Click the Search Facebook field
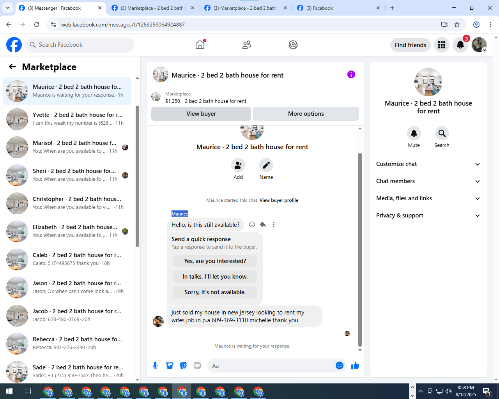Viewport: 499px width, 399px height. [80, 45]
